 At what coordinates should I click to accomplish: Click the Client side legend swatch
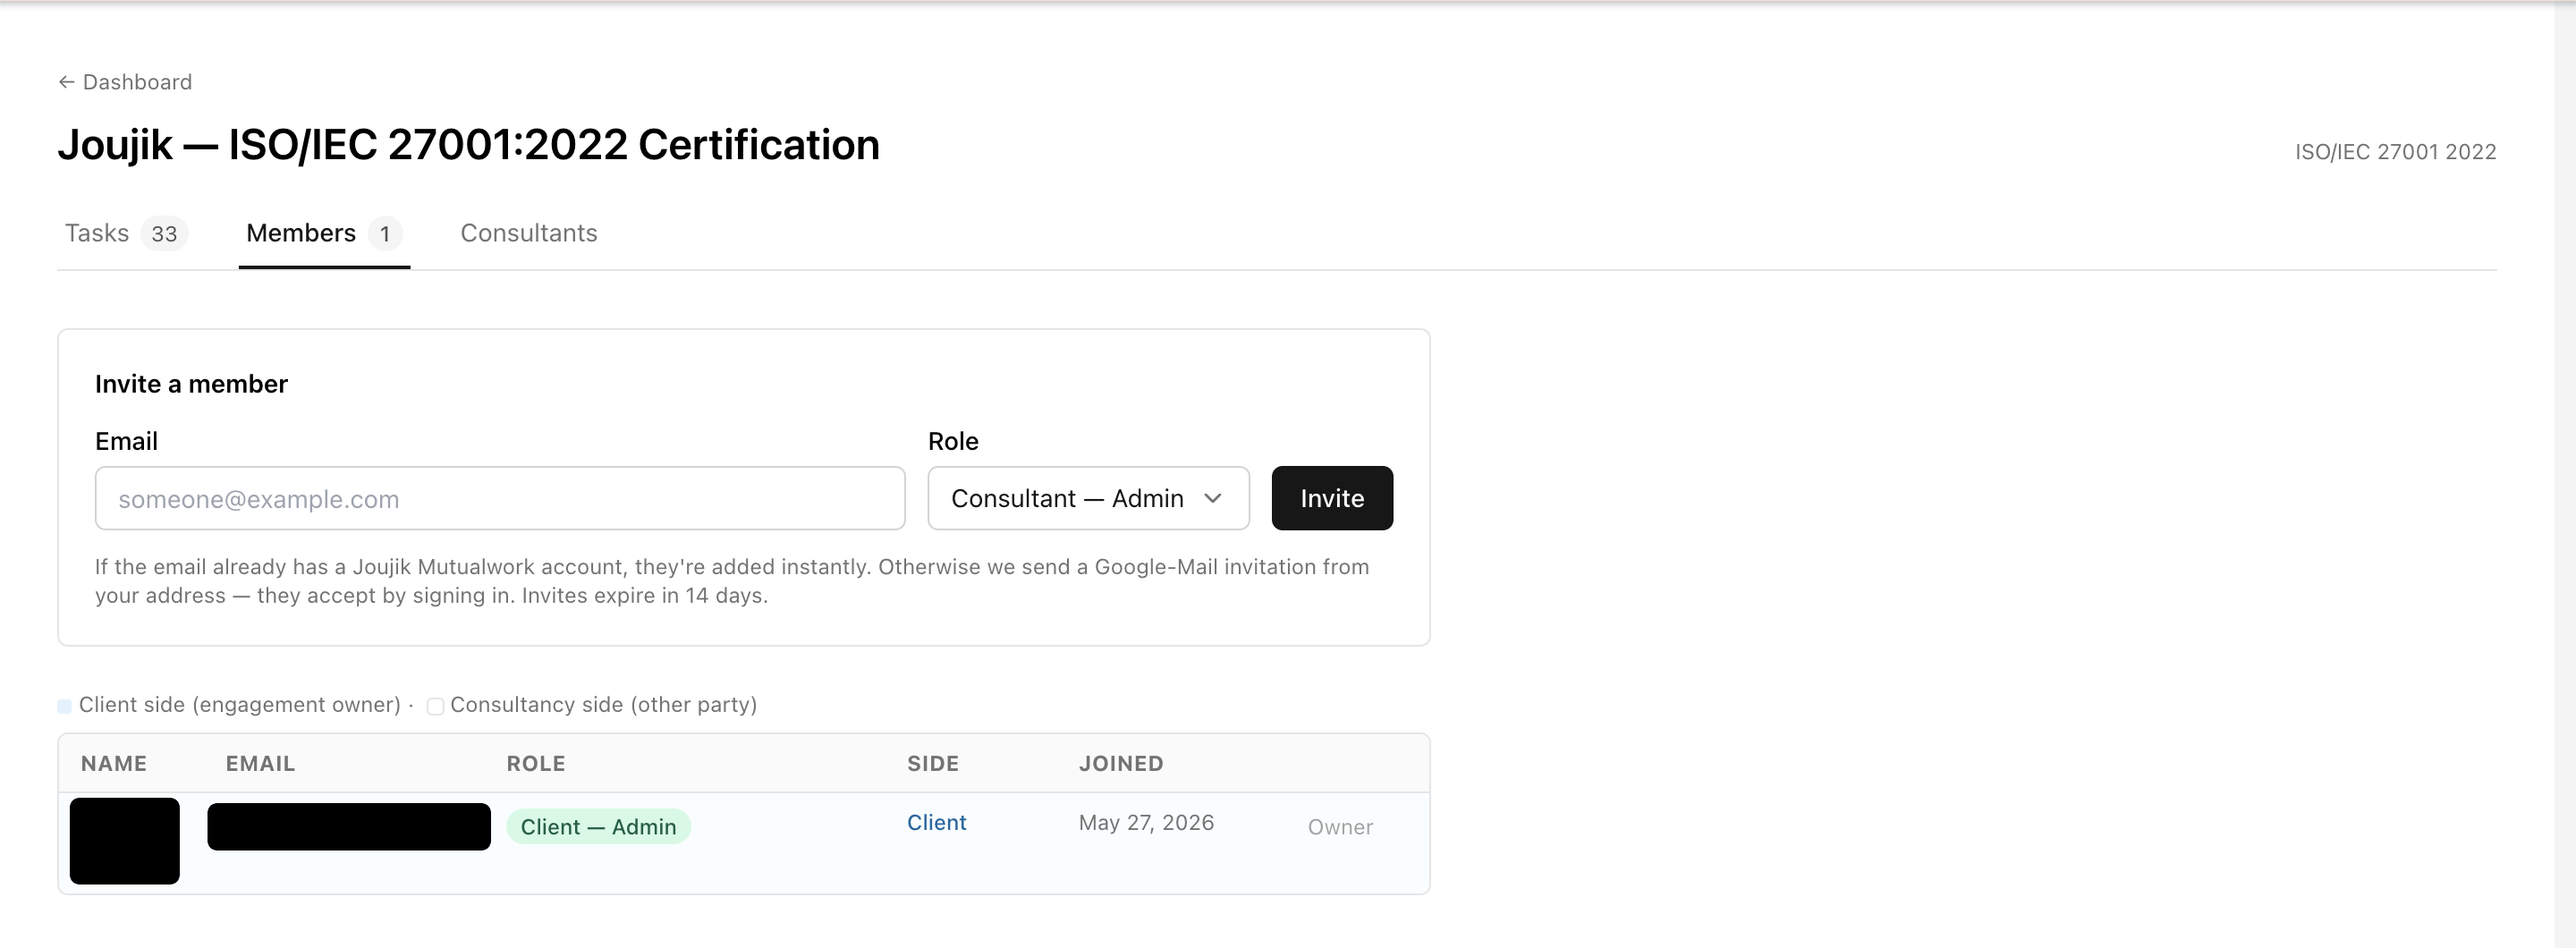pyautogui.click(x=64, y=707)
